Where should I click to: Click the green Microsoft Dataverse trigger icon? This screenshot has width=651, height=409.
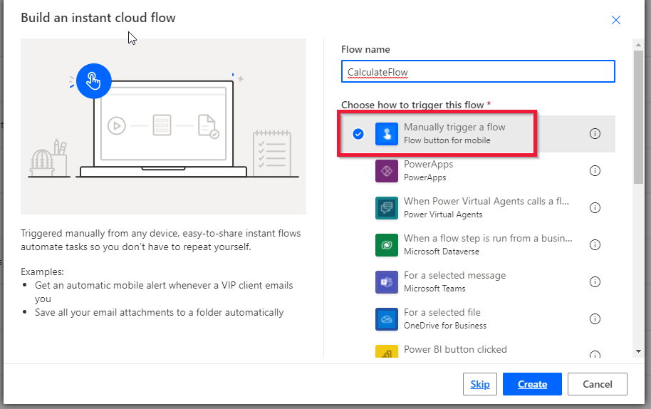coord(387,245)
